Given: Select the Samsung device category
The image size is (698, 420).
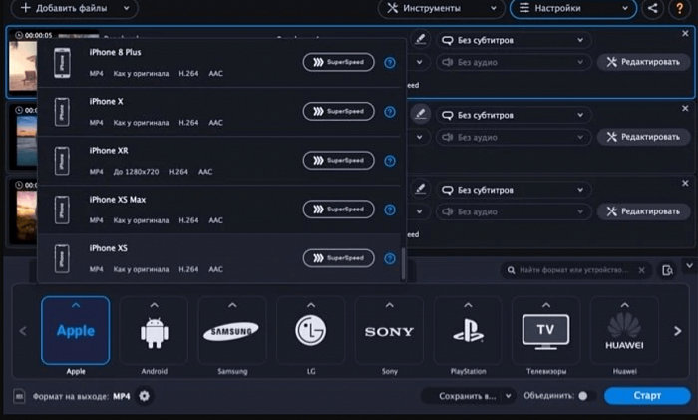Looking at the screenshot, I should tap(232, 331).
